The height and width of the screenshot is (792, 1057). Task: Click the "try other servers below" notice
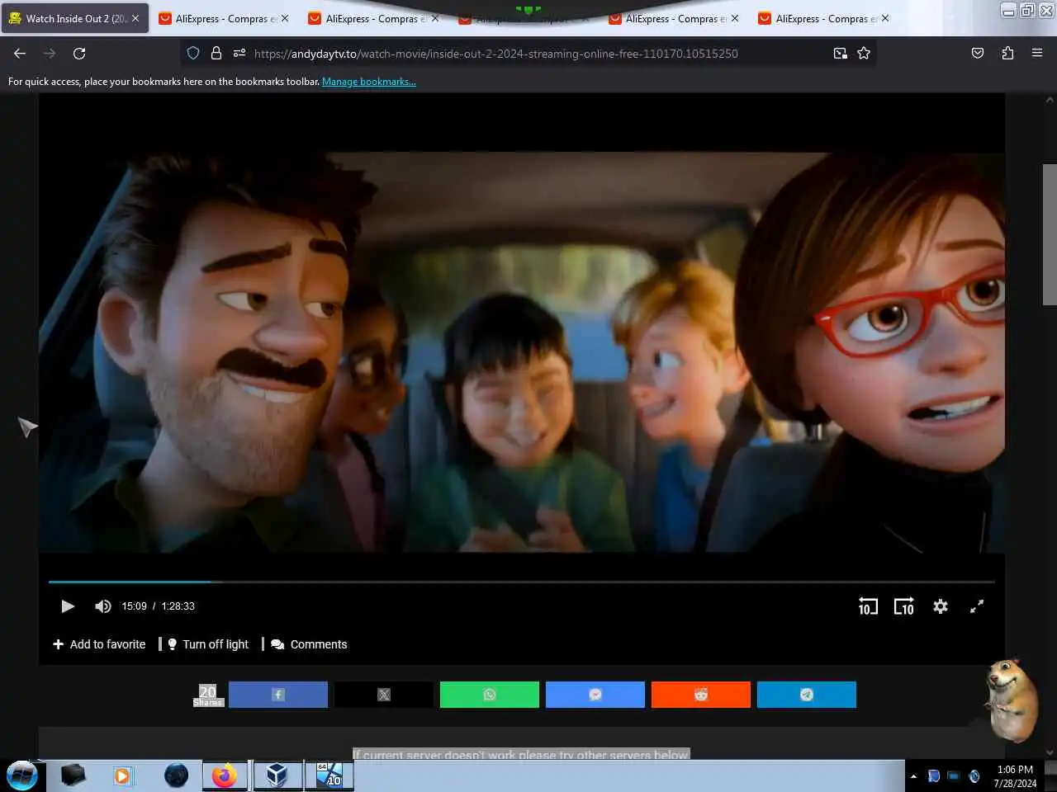tap(521, 754)
